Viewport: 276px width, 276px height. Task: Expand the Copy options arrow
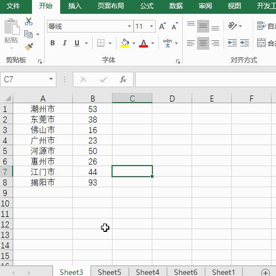[x=38, y=34]
